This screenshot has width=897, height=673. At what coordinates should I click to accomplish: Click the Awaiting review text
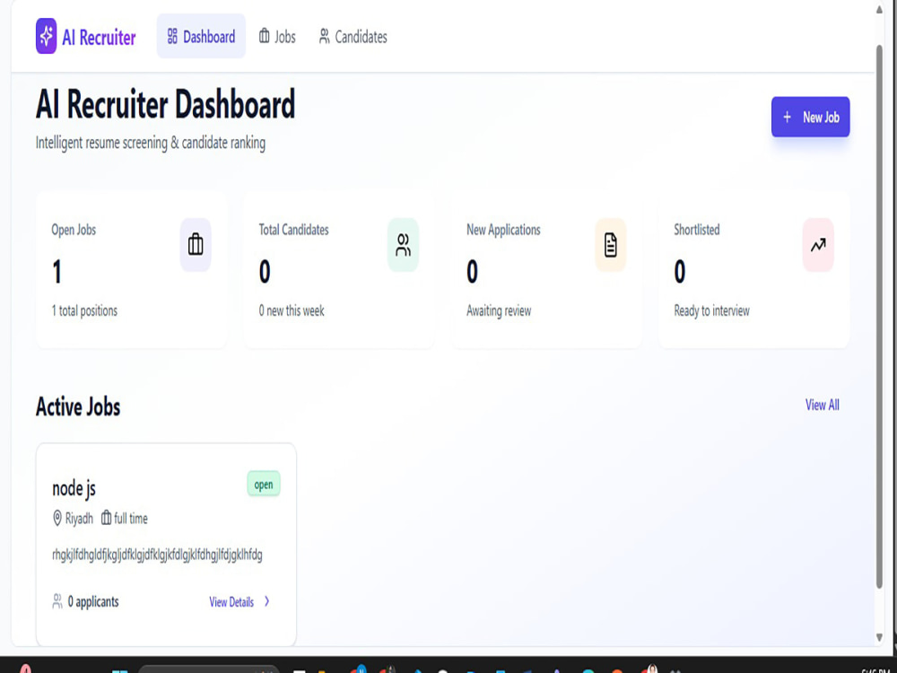[499, 310]
